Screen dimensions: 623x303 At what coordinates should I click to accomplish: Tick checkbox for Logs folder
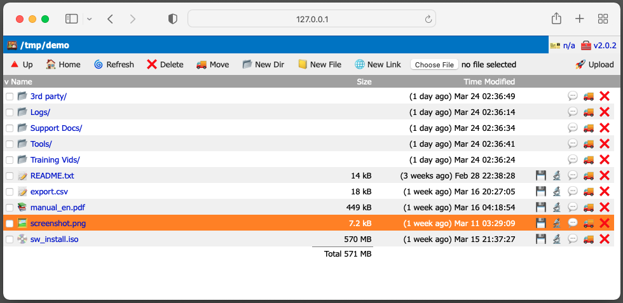pyautogui.click(x=10, y=112)
